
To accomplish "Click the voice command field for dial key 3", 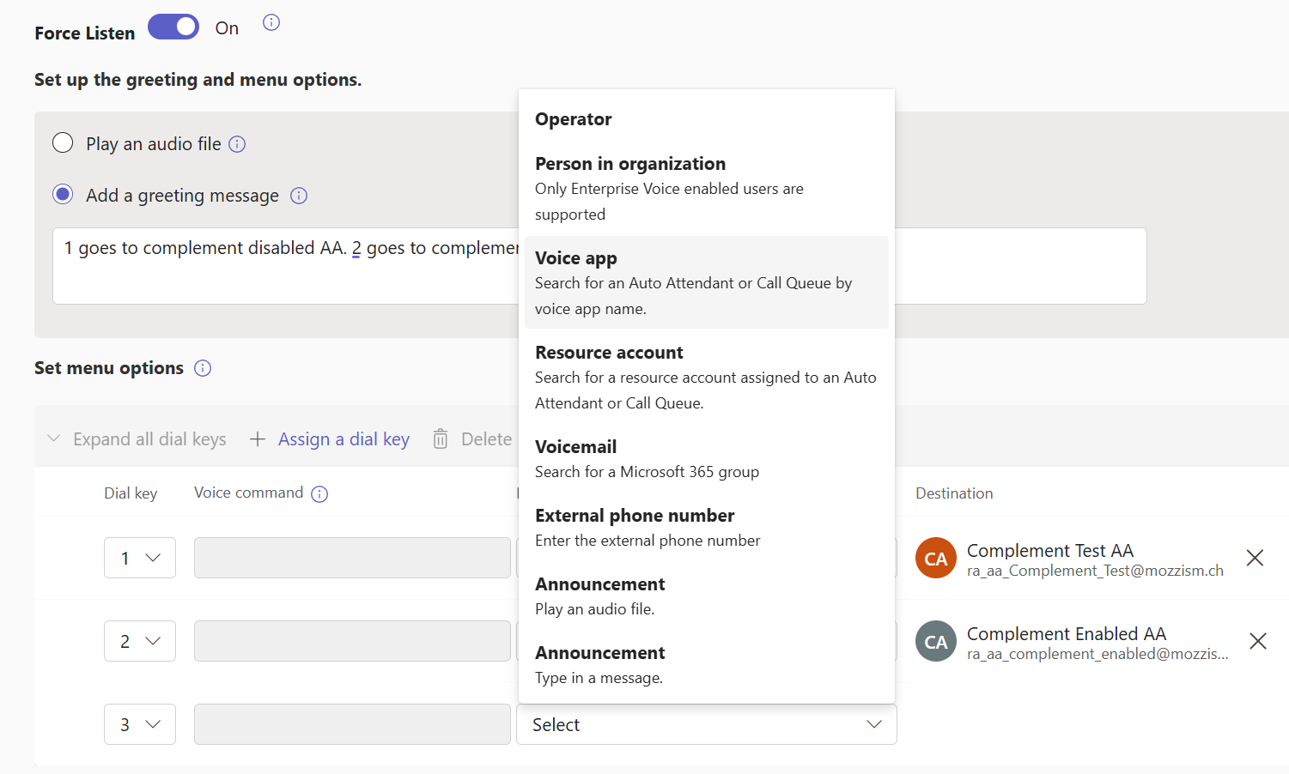I will pyautogui.click(x=352, y=724).
